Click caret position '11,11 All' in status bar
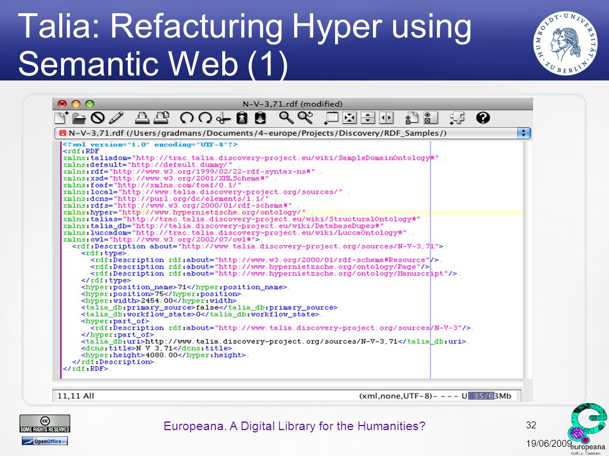The height and width of the screenshot is (456, 609). pos(76,396)
